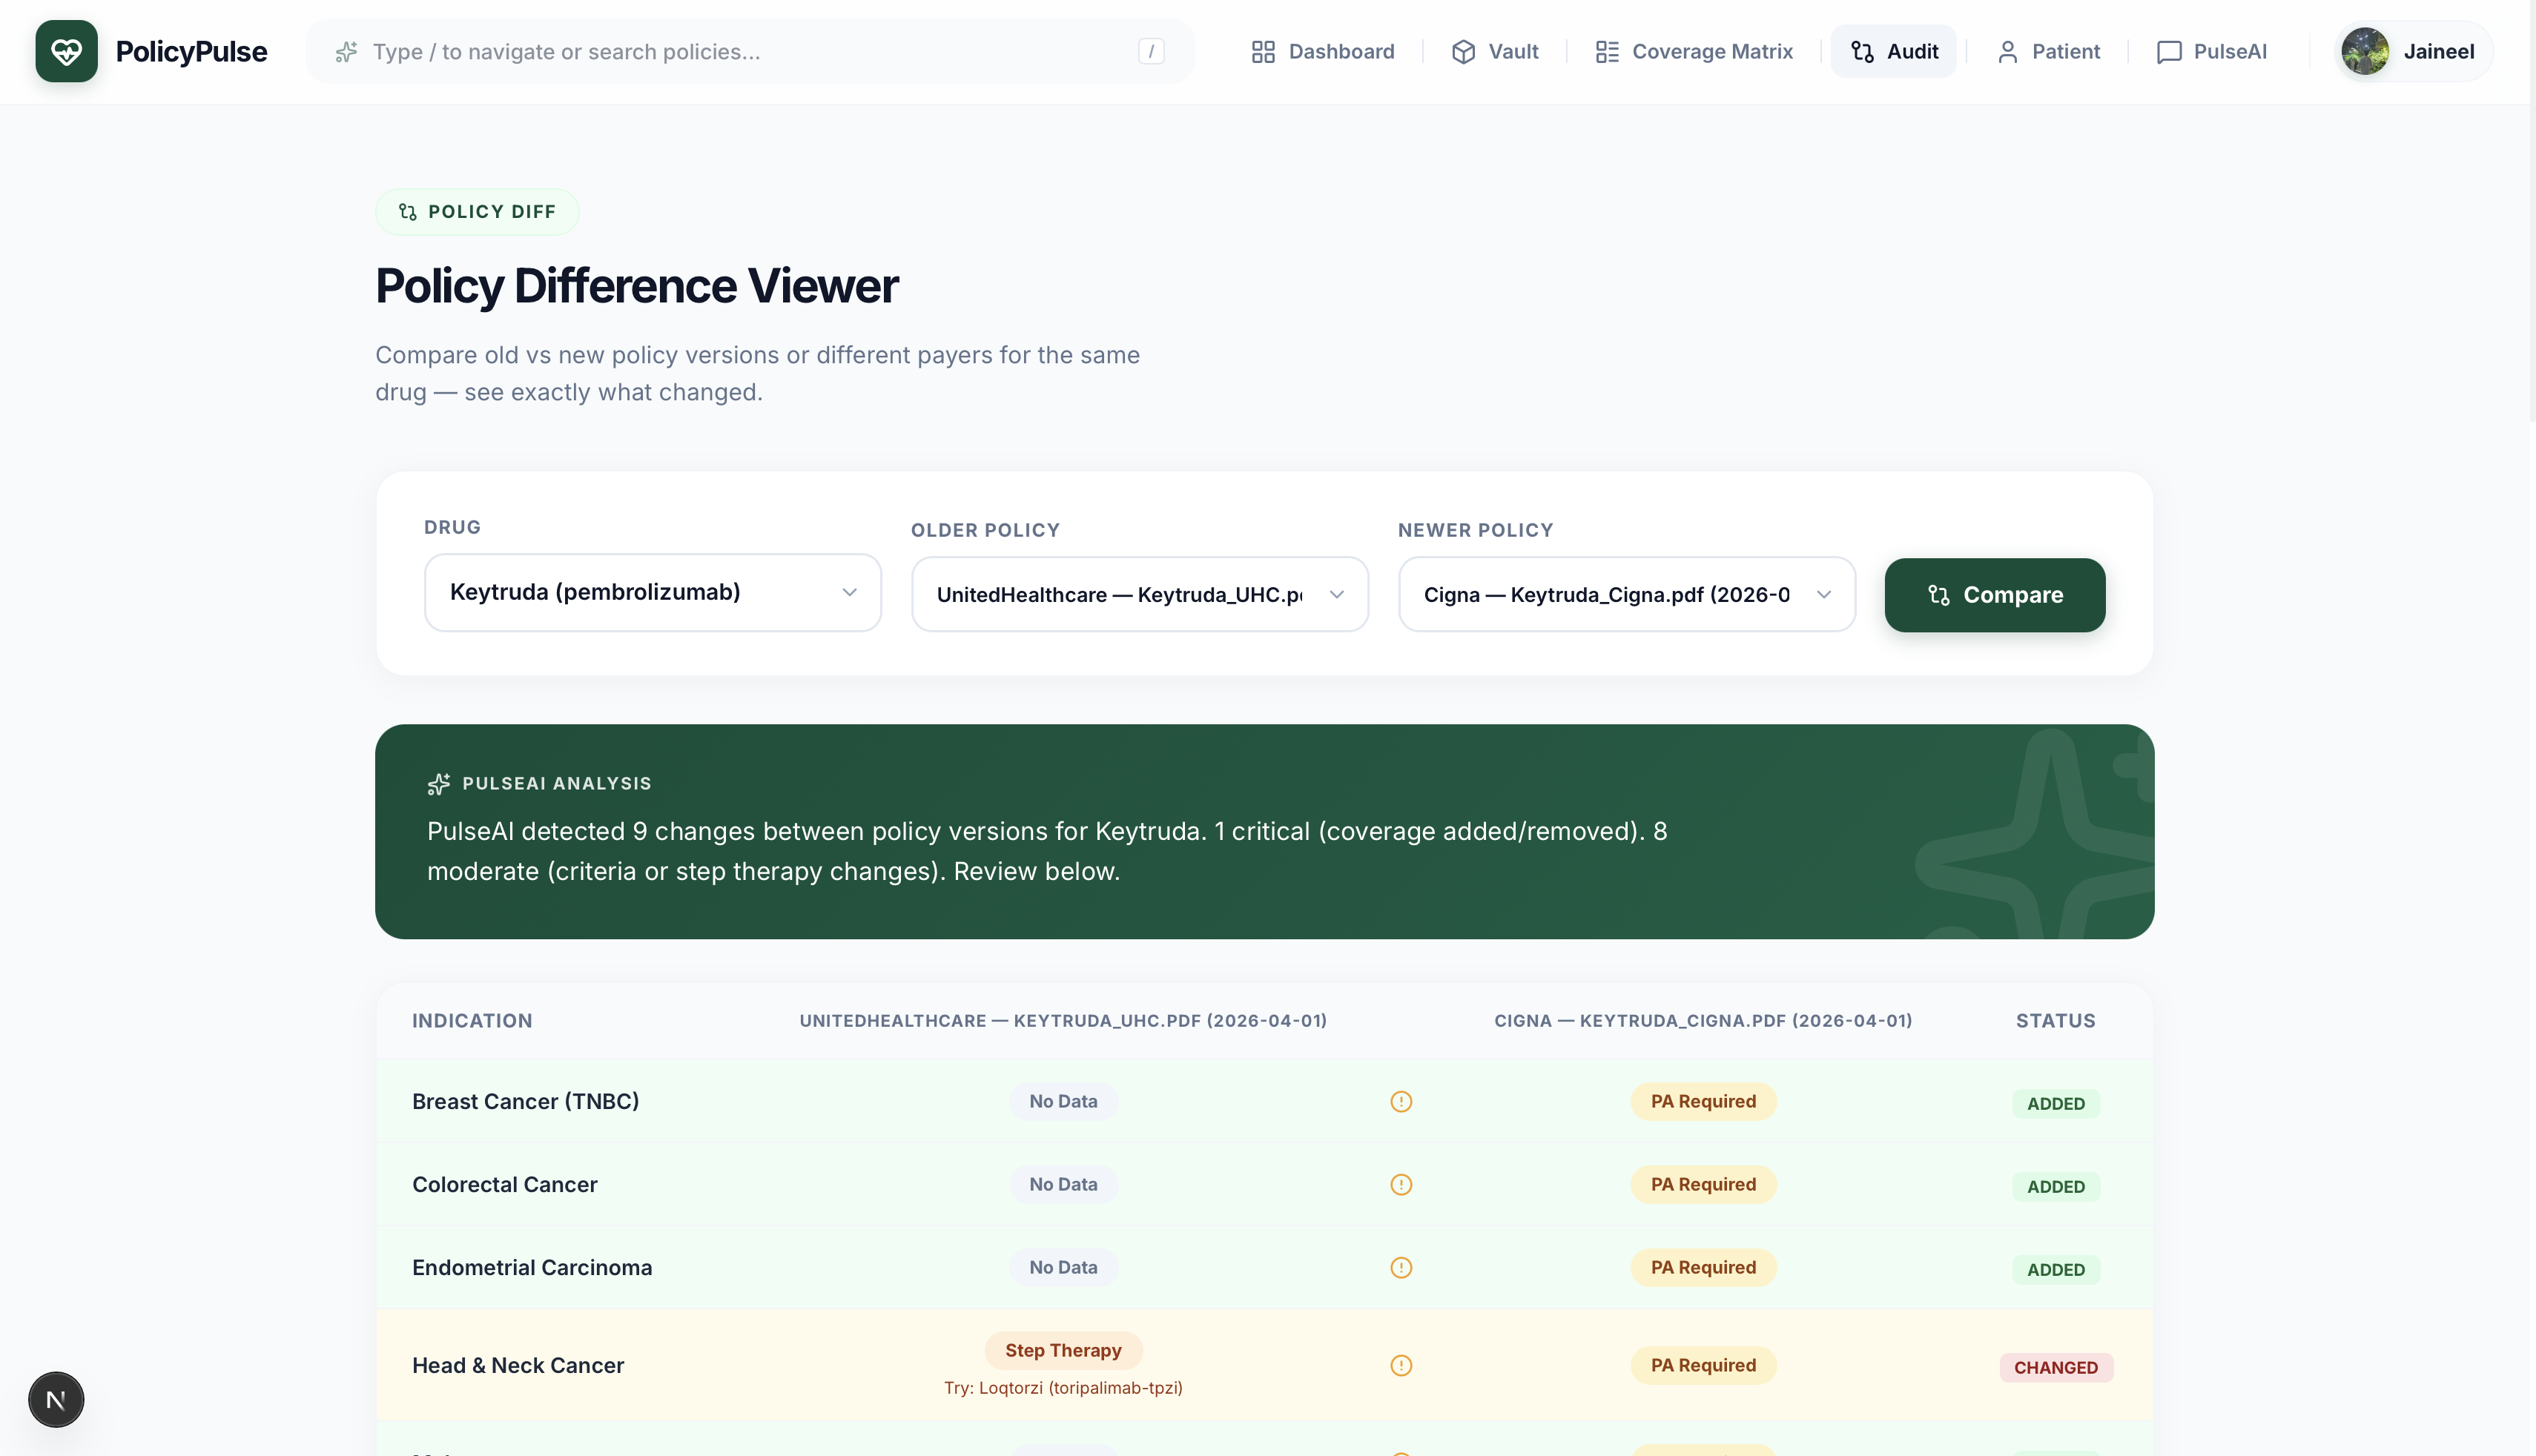This screenshot has height=1456, width=2536.
Task: Click the warning icon in Colorectal Cancer row
Action: 1401,1184
